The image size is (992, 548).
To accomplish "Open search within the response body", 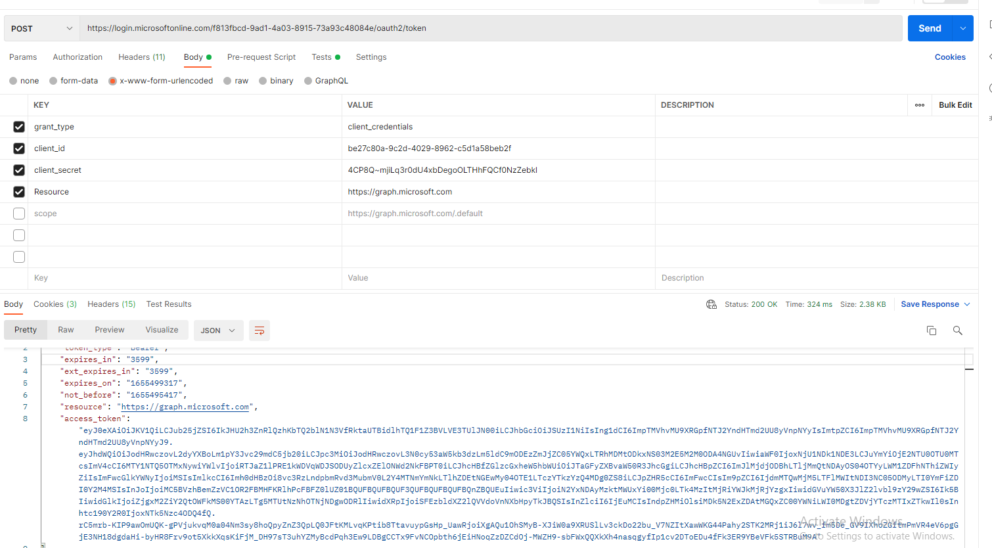I will click(957, 331).
